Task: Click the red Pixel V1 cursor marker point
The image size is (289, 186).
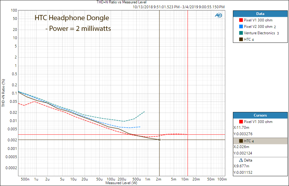Action: (188, 135)
